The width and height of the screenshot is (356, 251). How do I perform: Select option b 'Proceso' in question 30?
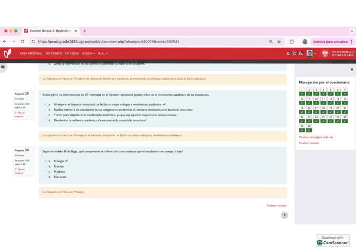point(45,166)
